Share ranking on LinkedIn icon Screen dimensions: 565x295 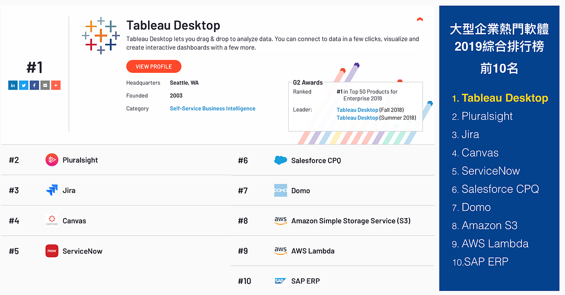13,85
